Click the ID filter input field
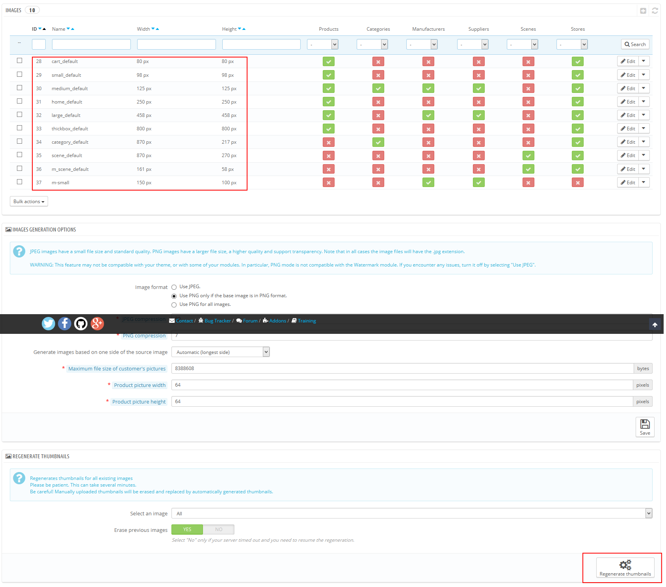 point(39,44)
